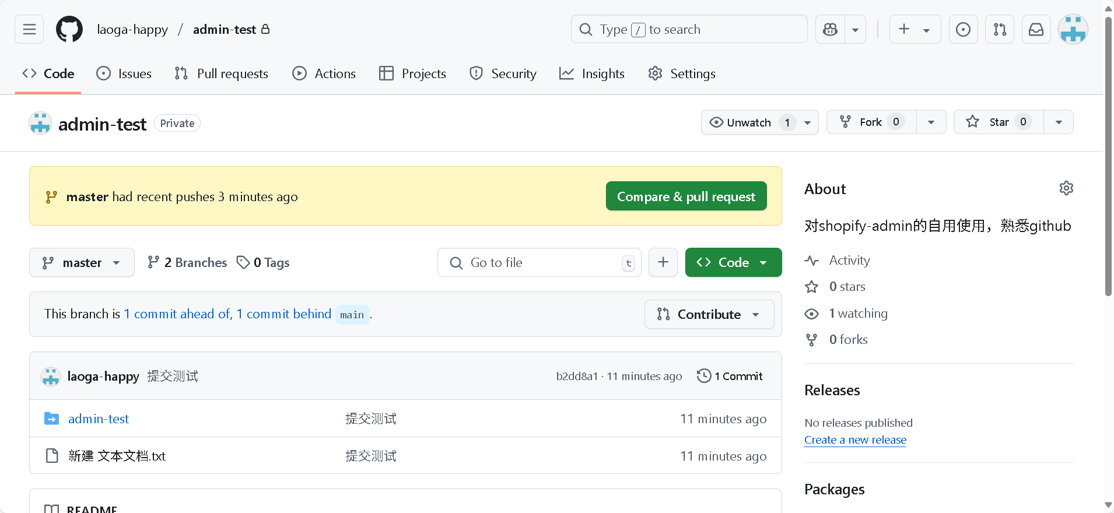Open the file 新建 文本文档.txt

(x=117, y=456)
